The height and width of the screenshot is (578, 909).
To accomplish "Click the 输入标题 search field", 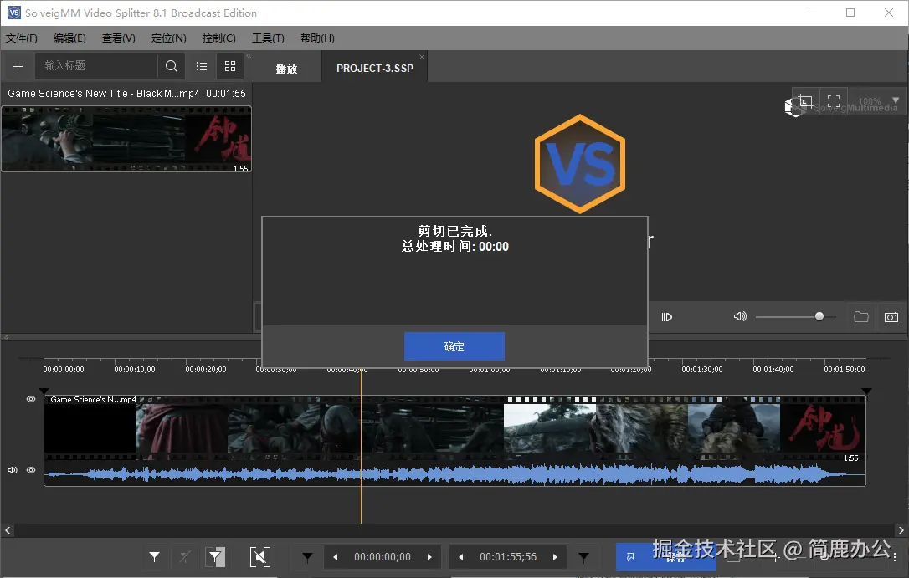I will click(96, 66).
